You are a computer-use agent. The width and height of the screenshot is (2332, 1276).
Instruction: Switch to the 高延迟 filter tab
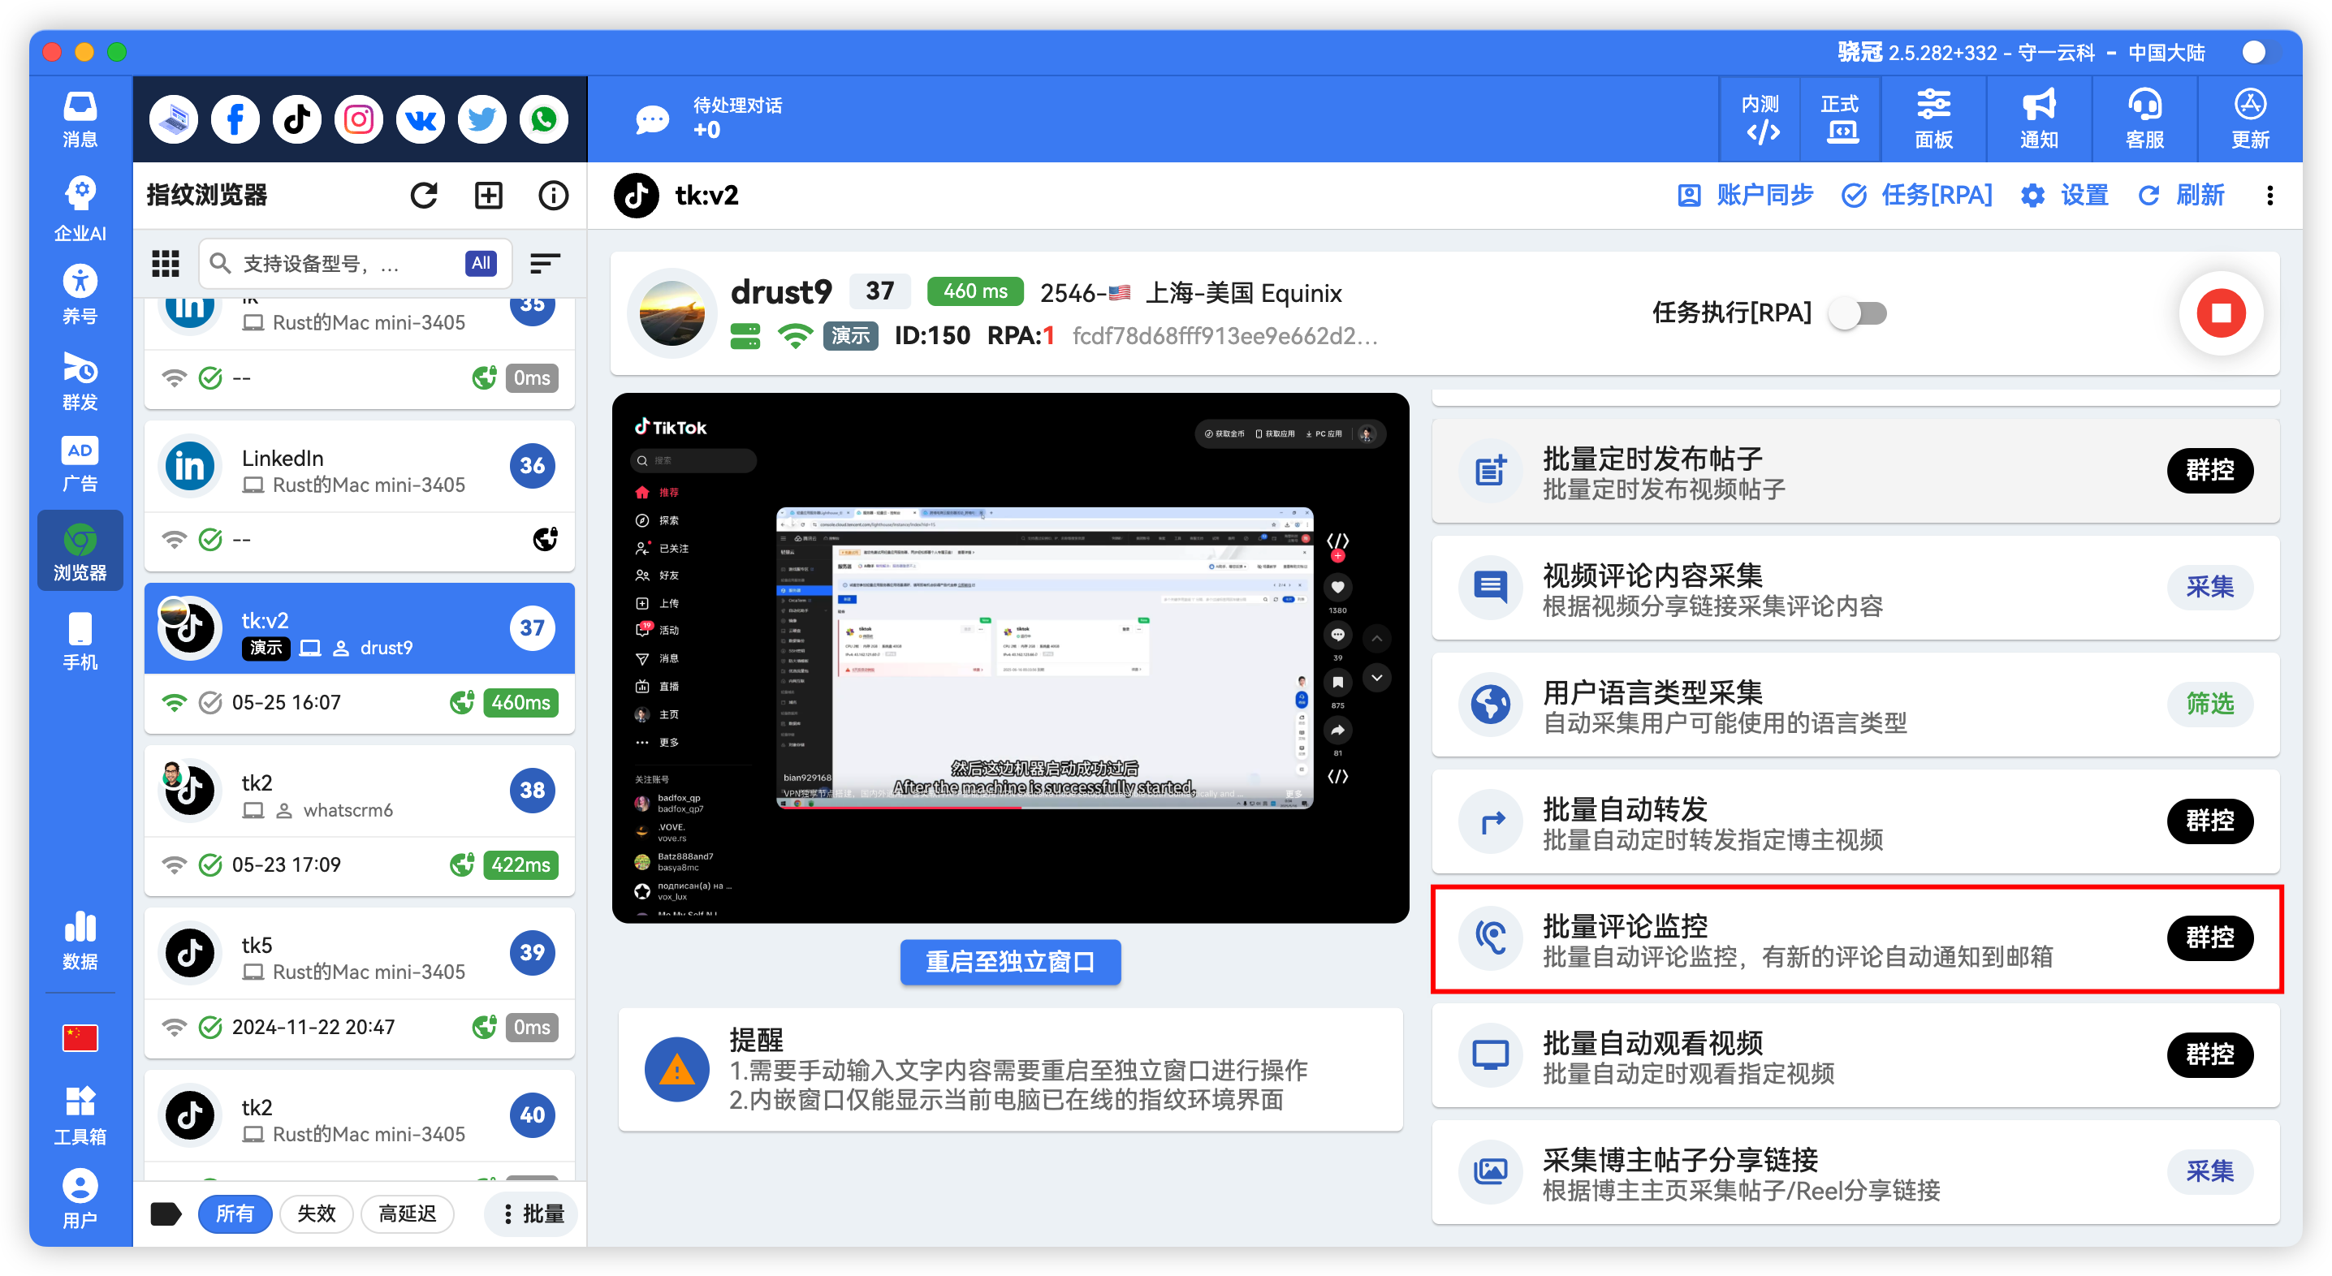tap(408, 1213)
